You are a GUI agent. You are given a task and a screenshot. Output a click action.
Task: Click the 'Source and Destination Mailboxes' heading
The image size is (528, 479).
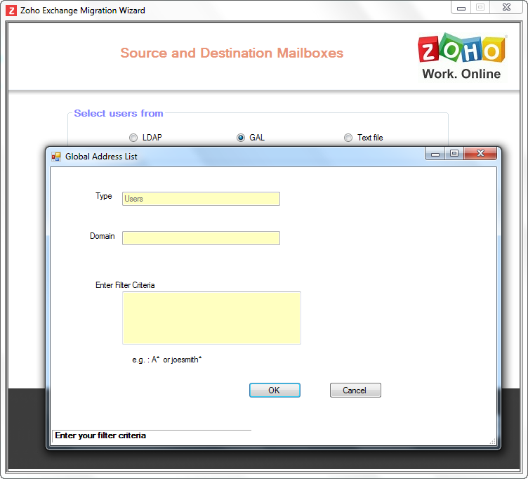tap(232, 53)
